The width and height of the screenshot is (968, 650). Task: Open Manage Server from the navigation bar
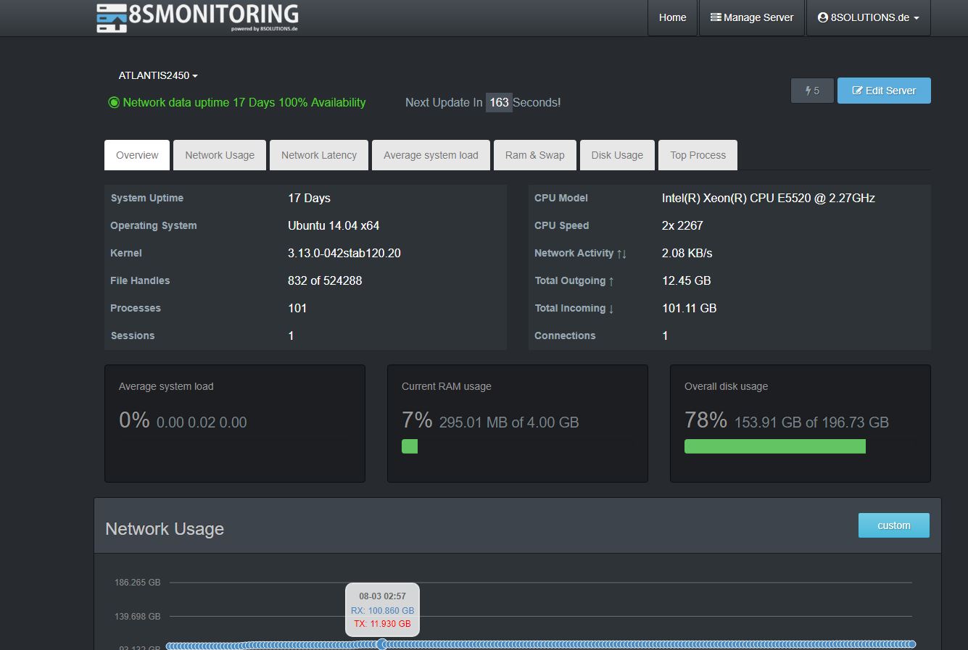coord(752,17)
